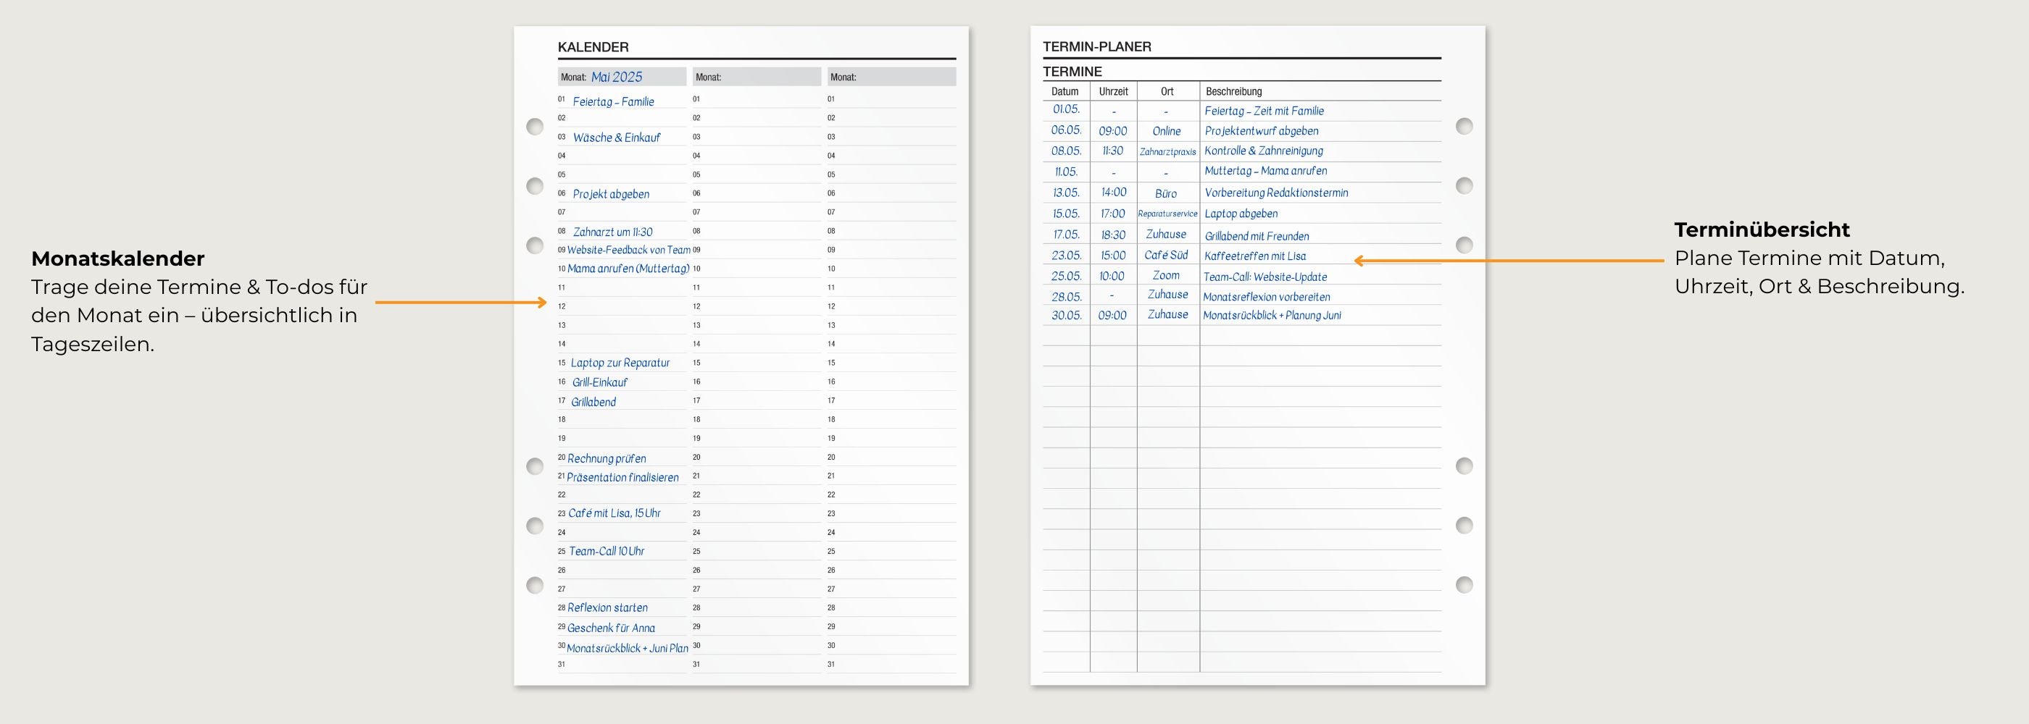
Task: Click the 'Grillabend' entry on day 17
Action: [593, 402]
